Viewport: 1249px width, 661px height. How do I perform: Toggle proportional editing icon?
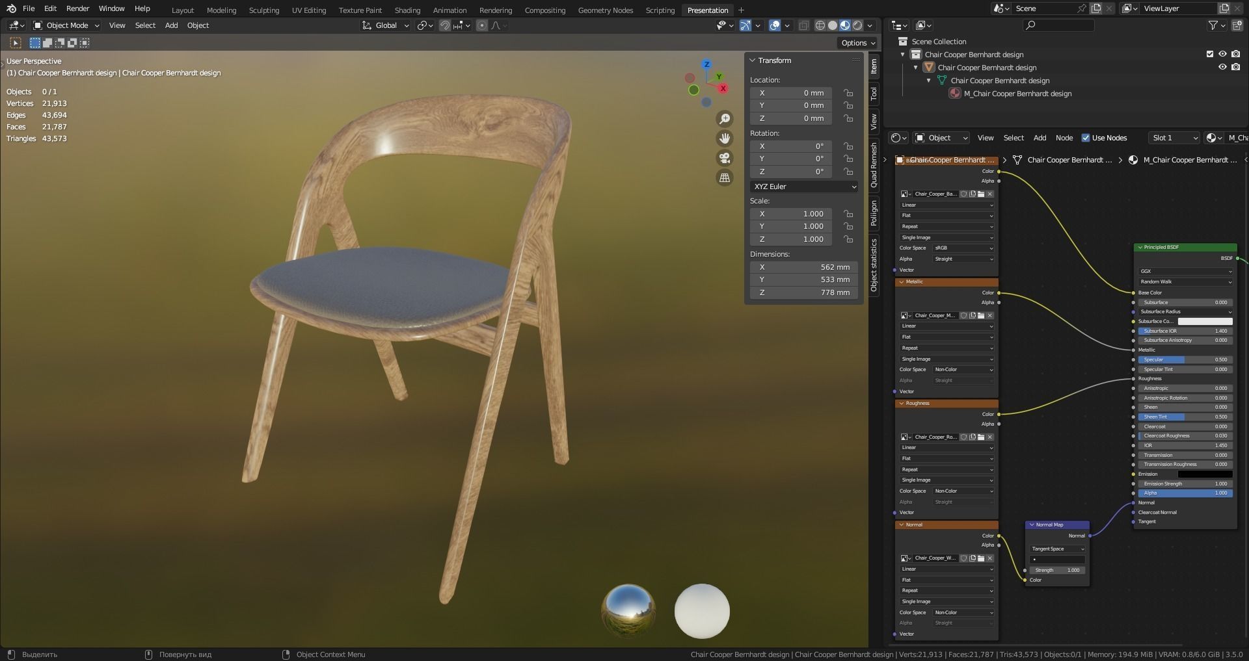point(482,25)
